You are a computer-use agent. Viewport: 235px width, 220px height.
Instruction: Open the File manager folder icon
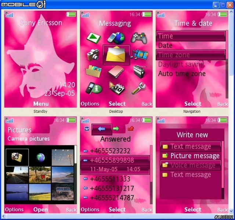[93, 71]
